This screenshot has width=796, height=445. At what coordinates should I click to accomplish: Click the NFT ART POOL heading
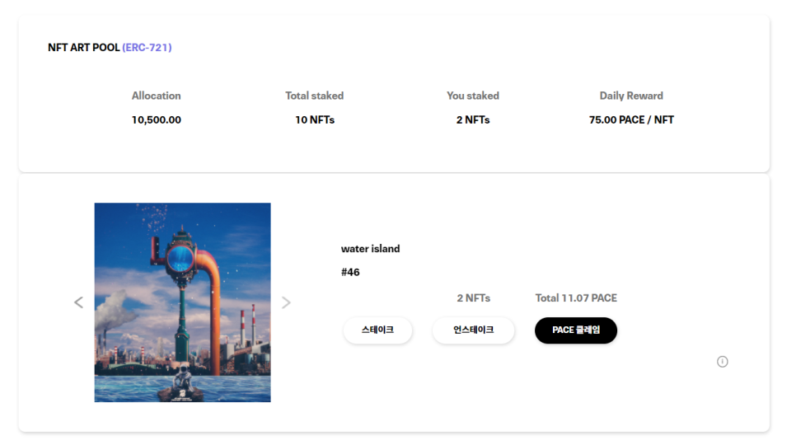[84, 47]
